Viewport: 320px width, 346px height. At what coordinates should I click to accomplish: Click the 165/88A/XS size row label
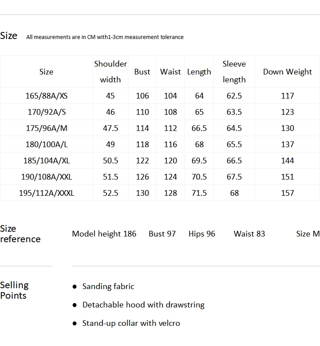(46, 96)
